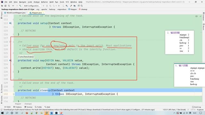Screen dimensions: 205x115
Task: Click the green inspection checkmark icon
Action: [201, 16]
